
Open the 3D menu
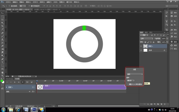click(55, 2)
